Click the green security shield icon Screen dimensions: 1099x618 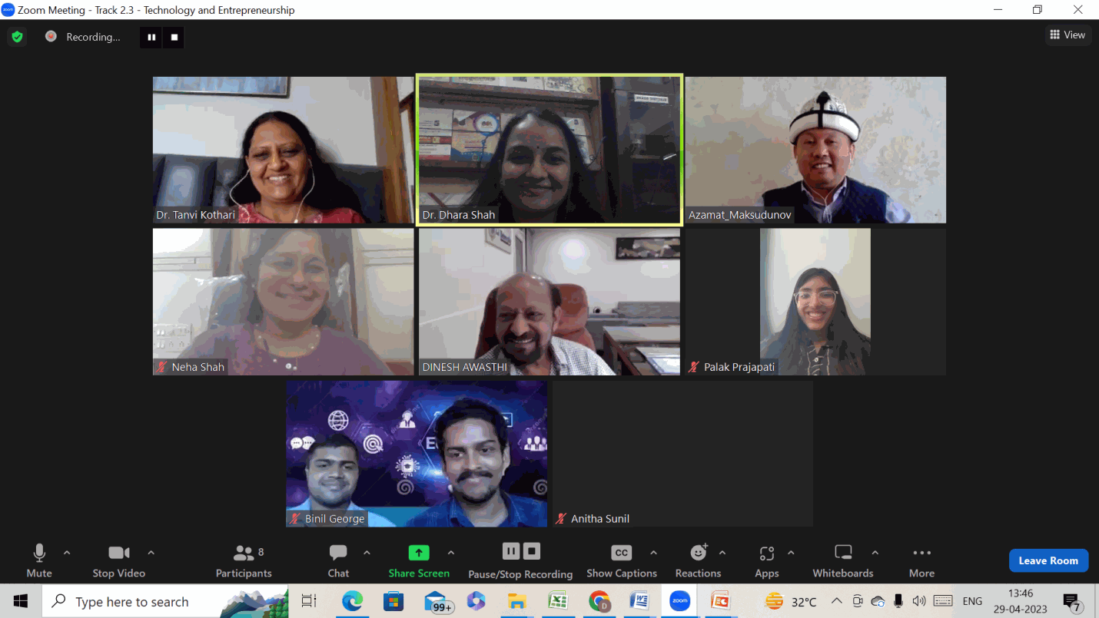(x=16, y=36)
